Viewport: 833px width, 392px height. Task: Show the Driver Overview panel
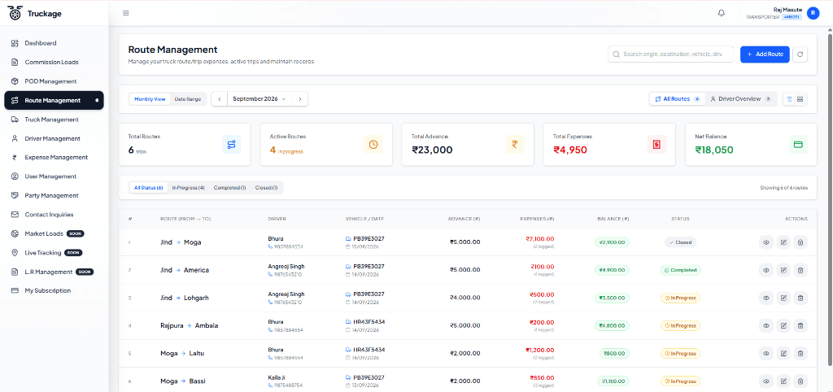[740, 98]
